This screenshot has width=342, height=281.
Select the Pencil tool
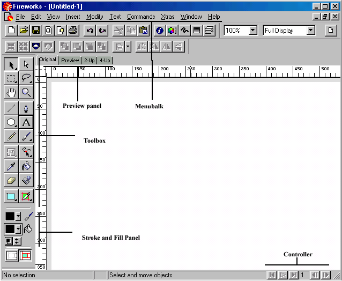[x=11, y=136]
